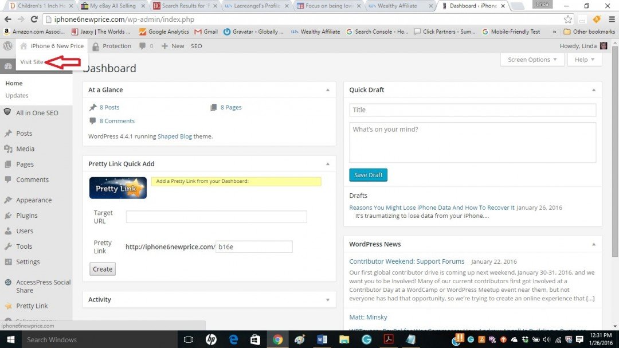Open the Reasons You Might Lose iPhone Data draft
Viewport: 619px width, 348px height.
coord(432,208)
